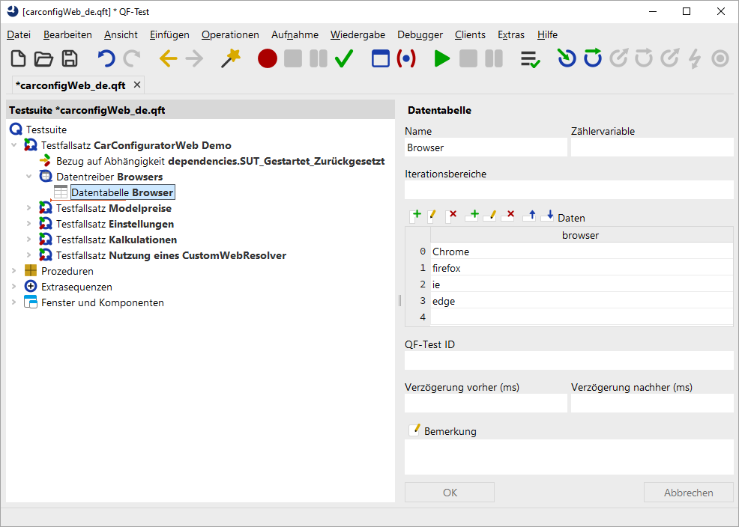Switch to the carconfigWeb_de.qft tab
Image resolution: width=739 pixels, height=527 pixels.
(70, 85)
